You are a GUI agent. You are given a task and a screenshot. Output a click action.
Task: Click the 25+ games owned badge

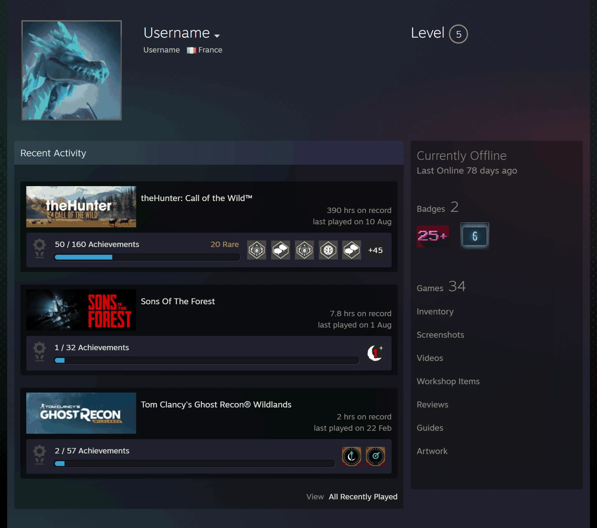pos(433,236)
